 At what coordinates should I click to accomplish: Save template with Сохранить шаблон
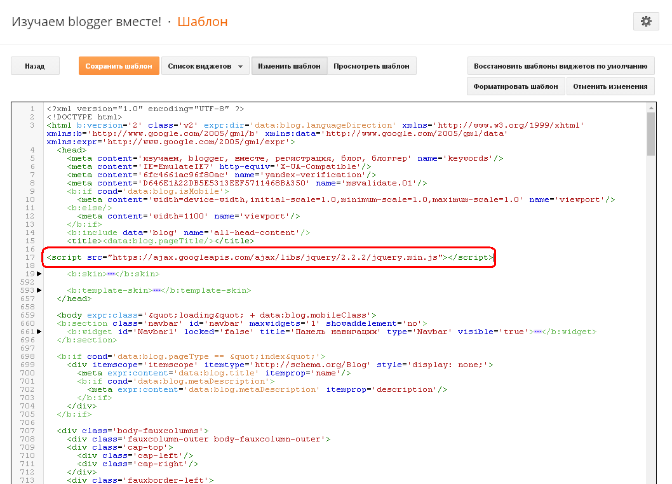[x=119, y=66]
